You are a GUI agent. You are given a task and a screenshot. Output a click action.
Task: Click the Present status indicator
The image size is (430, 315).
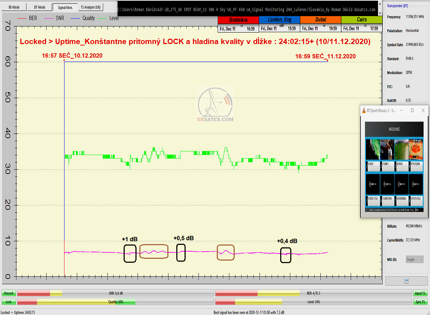coord(9,293)
